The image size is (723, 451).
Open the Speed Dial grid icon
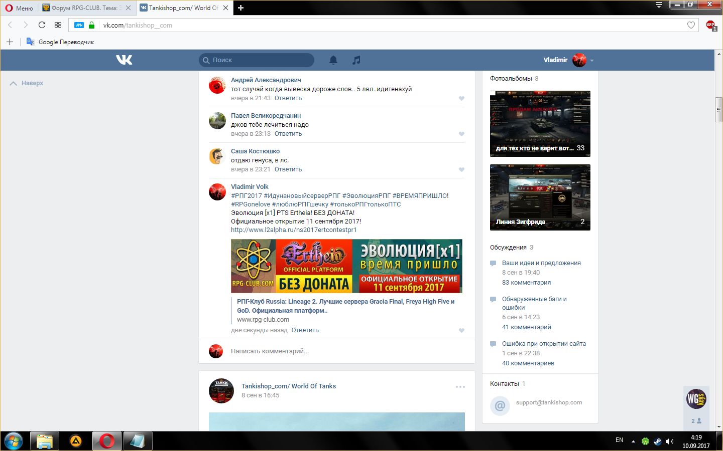pos(58,25)
